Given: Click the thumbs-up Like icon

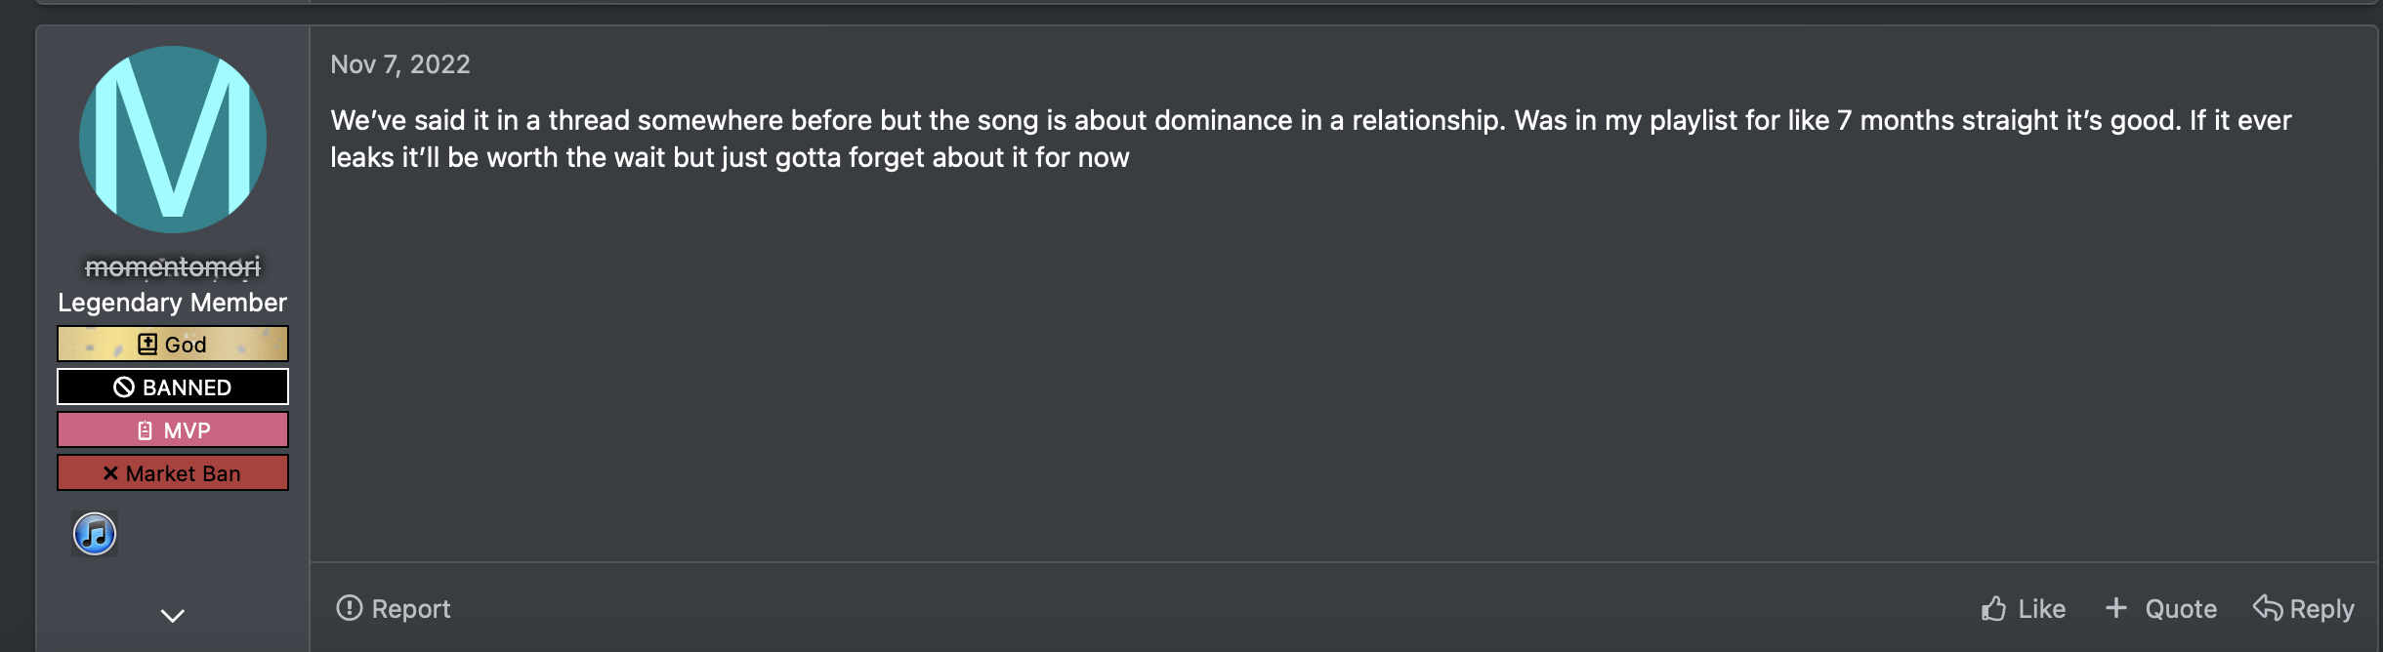Looking at the screenshot, I should pyautogui.click(x=1993, y=609).
